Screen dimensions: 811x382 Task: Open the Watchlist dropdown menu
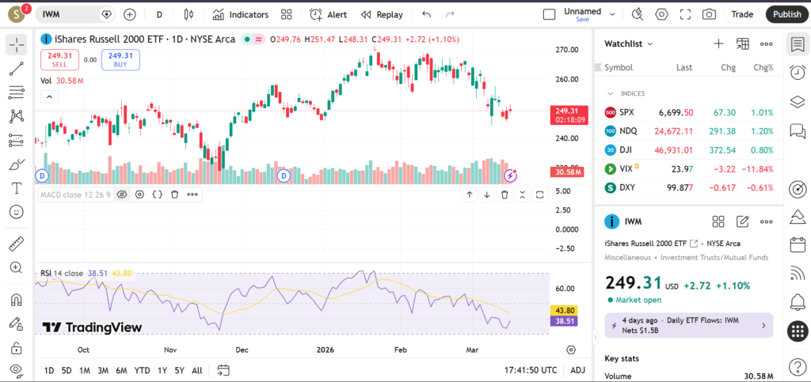[629, 43]
